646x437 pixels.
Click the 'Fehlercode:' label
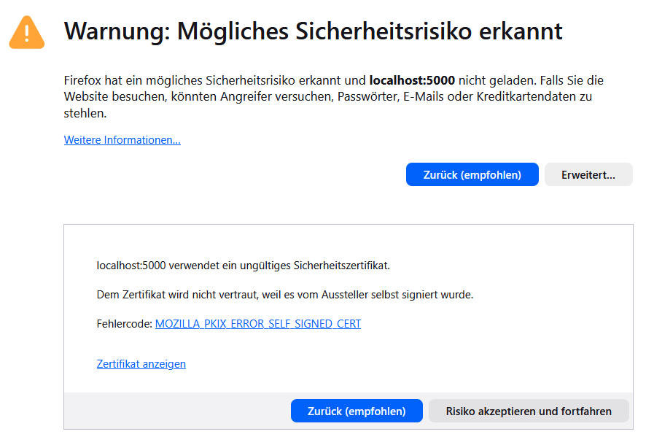[125, 324]
